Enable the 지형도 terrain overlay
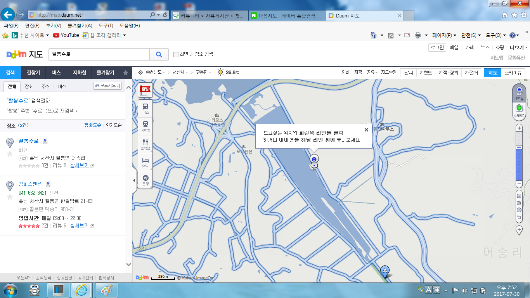This screenshot has width=530, height=298. pos(426,73)
